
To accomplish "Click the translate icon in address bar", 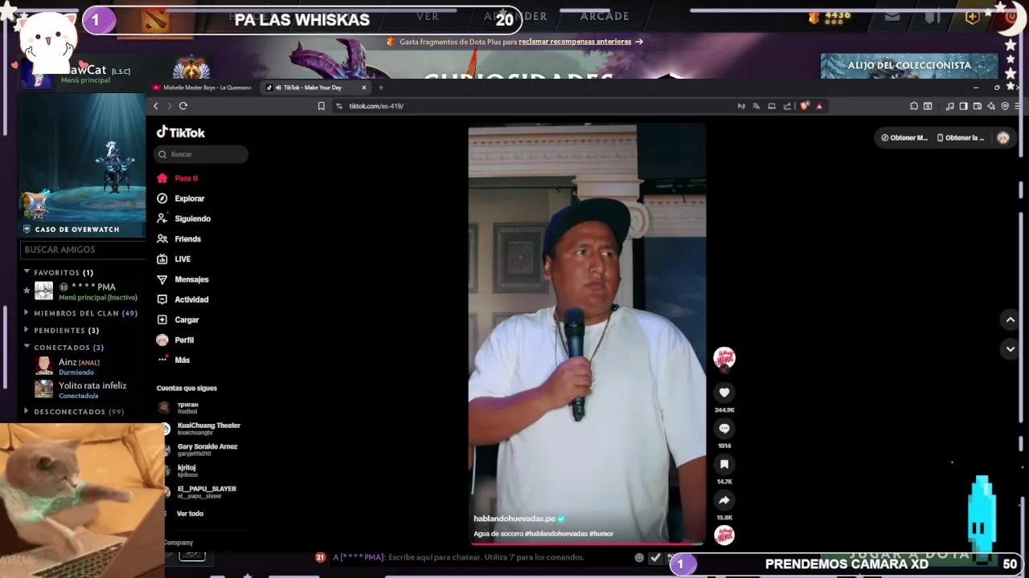I will pyautogui.click(x=756, y=106).
